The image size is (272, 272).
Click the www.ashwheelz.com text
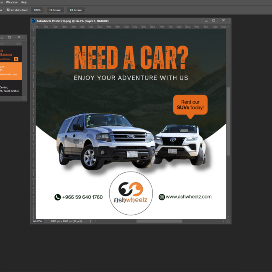click(x=189, y=197)
